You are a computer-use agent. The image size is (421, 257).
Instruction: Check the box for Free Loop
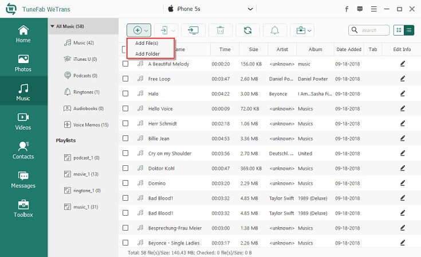click(125, 79)
